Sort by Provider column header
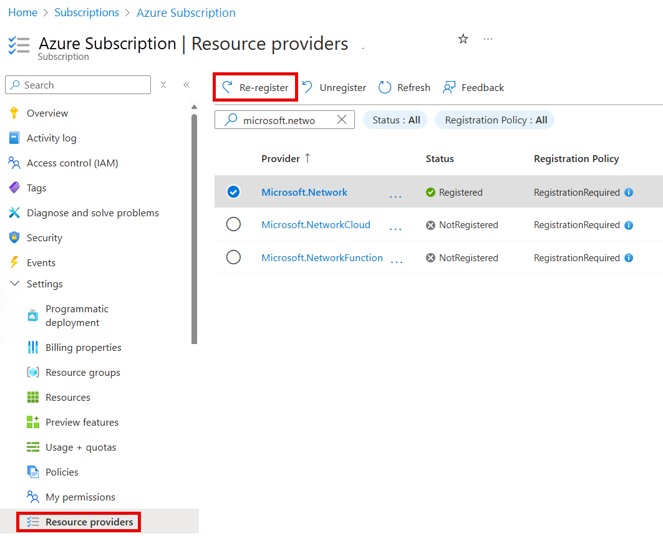Image resolution: width=663 pixels, height=536 pixels. point(286,159)
